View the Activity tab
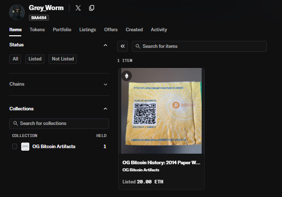Viewport: 282px width, 197px height. (x=159, y=30)
